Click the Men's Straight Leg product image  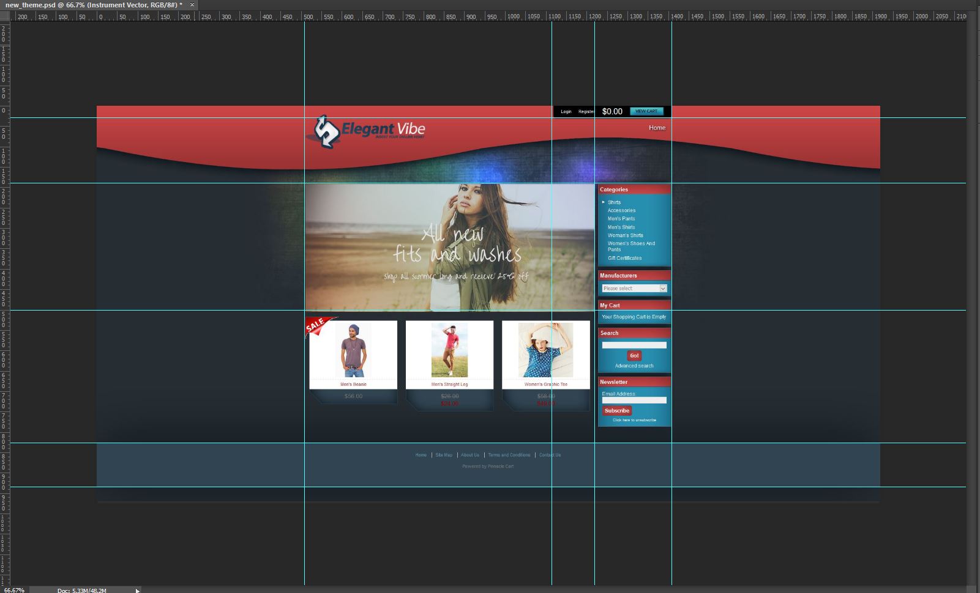pos(449,350)
